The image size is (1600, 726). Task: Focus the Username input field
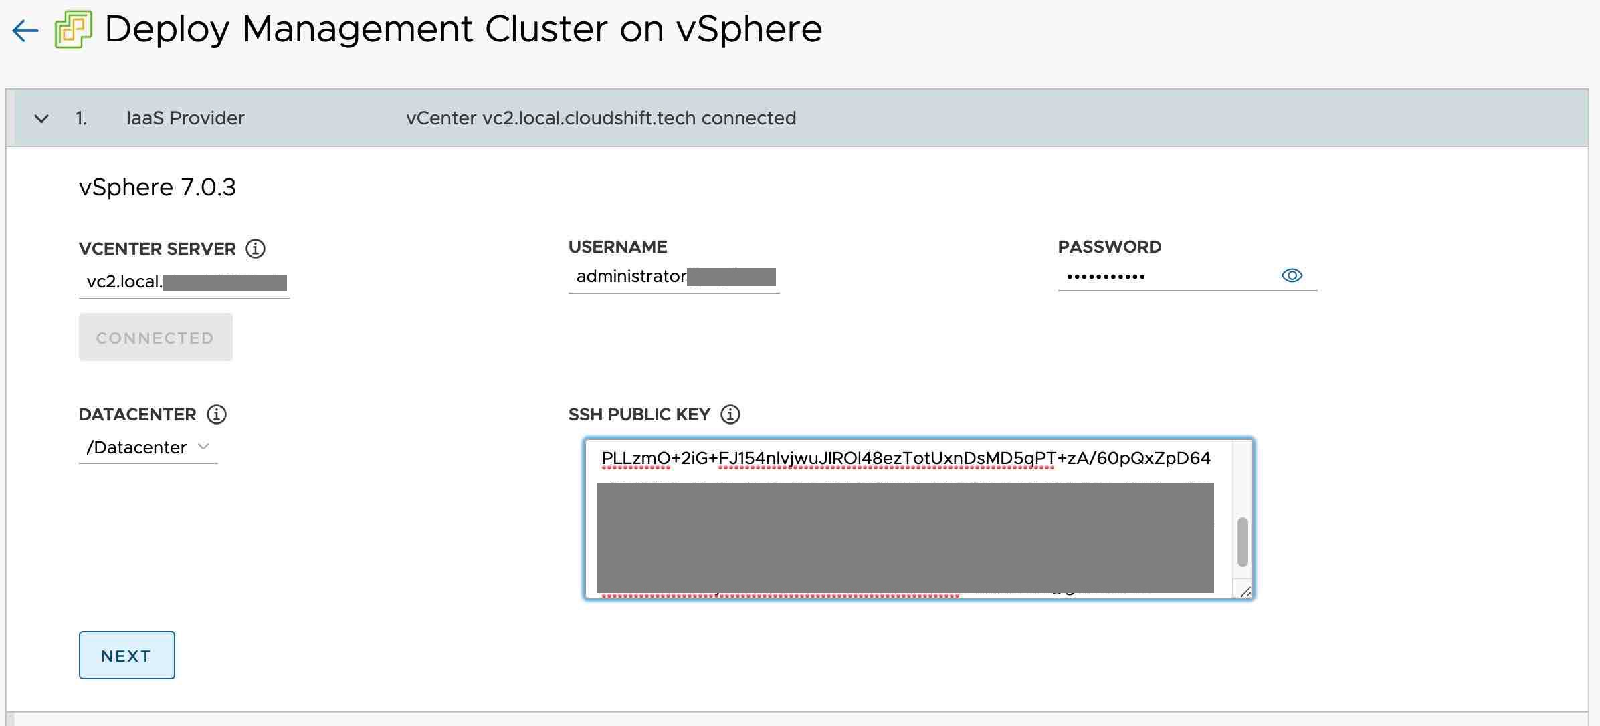(674, 277)
